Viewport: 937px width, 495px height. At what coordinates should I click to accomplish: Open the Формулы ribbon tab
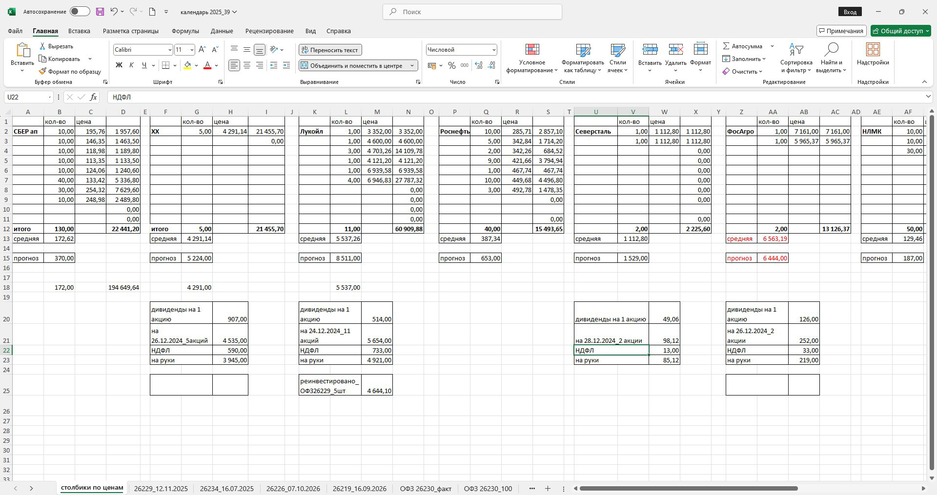click(x=185, y=31)
